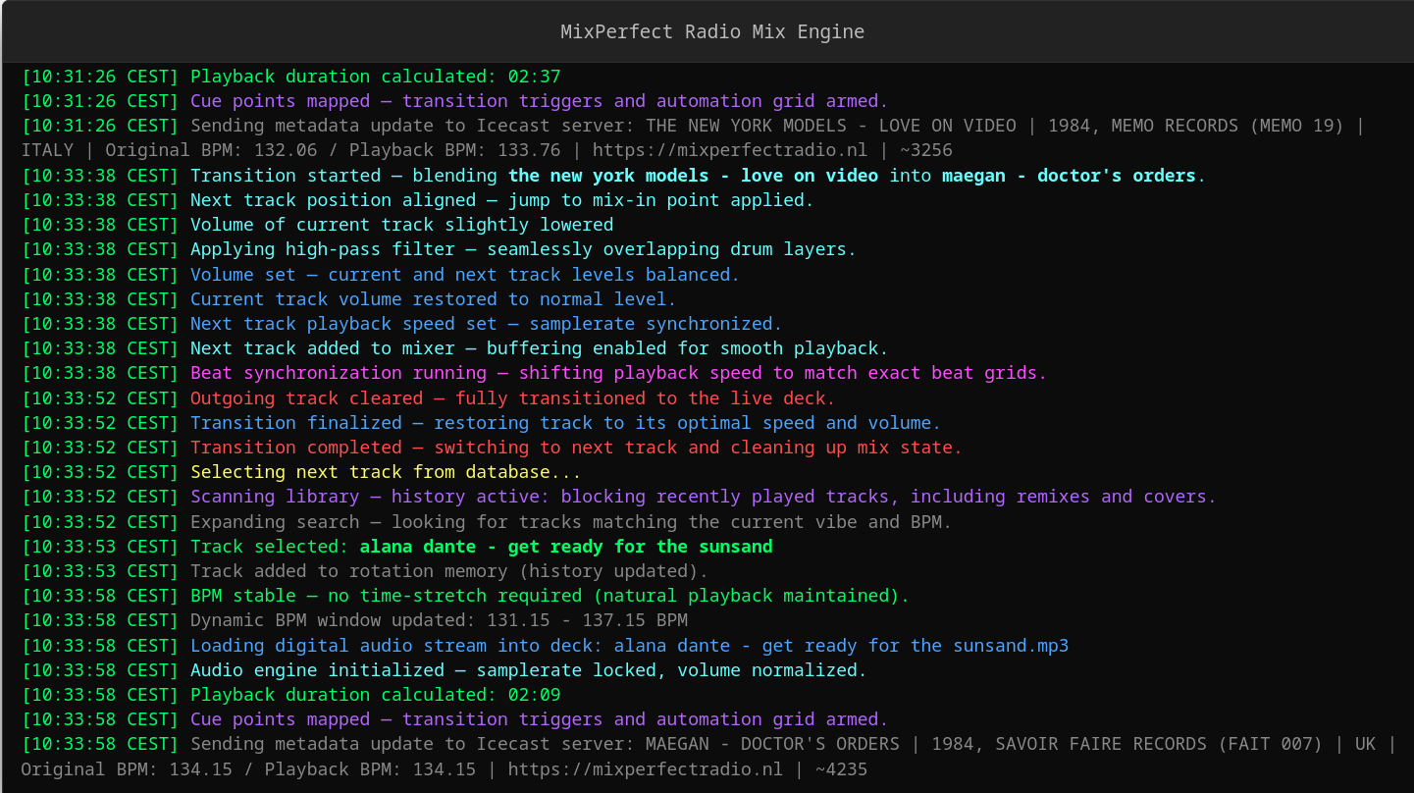Click 'Selecting next track from database...' yellow line
The width and height of the screenshot is (1414, 793).
point(387,472)
